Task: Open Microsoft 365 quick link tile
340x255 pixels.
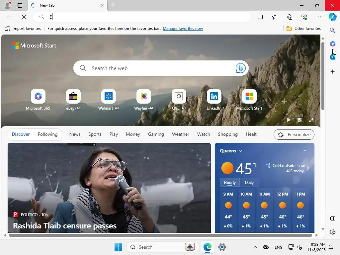Action: tap(38, 100)
